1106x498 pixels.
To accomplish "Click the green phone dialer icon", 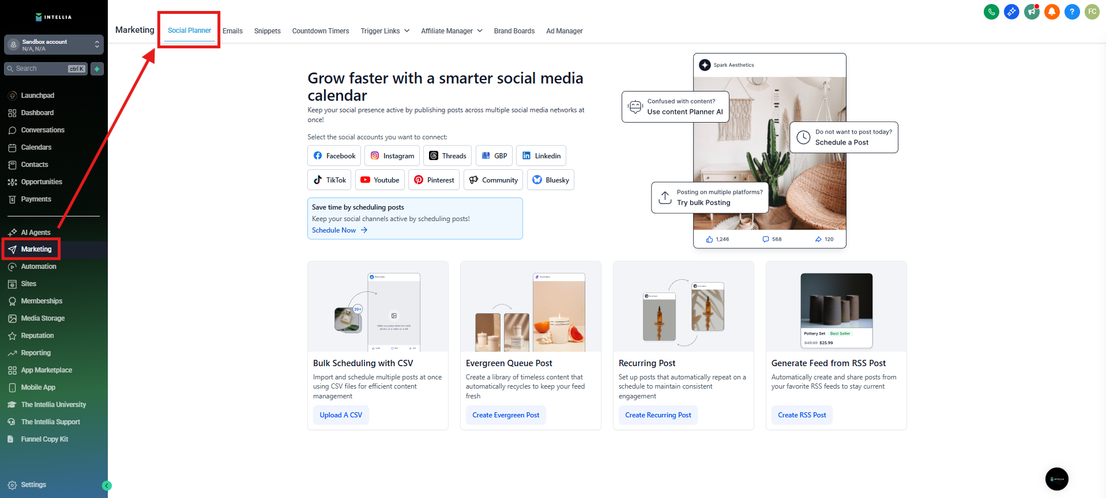I will 991,12.
